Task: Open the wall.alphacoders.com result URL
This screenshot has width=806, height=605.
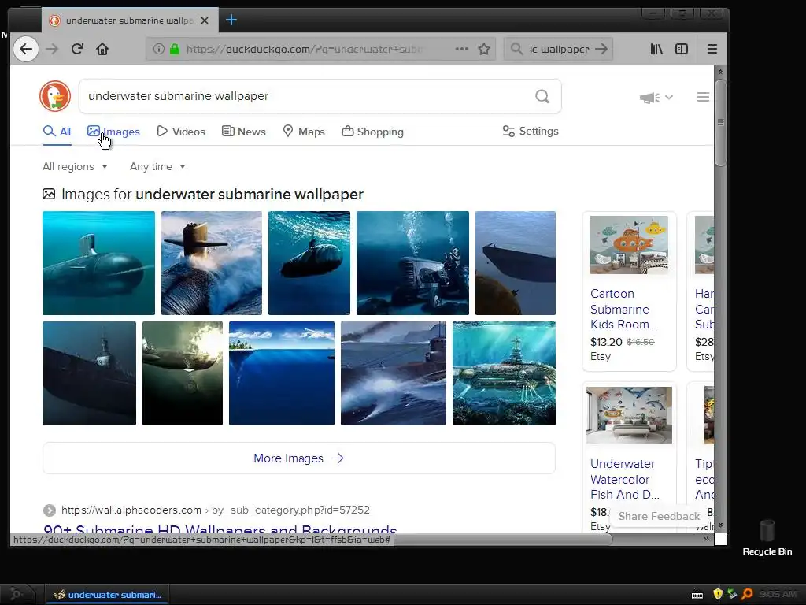Action: point(216,510)
